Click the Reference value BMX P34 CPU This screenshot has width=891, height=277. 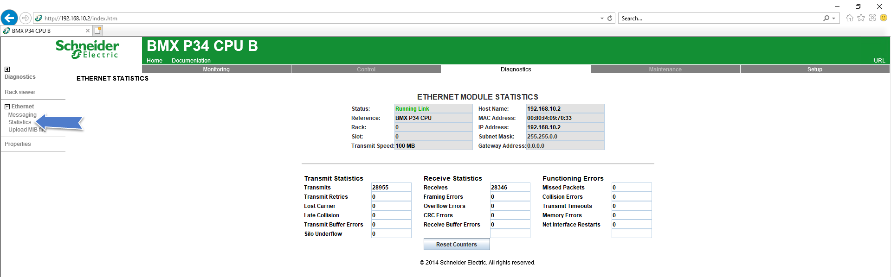point(433,118)
